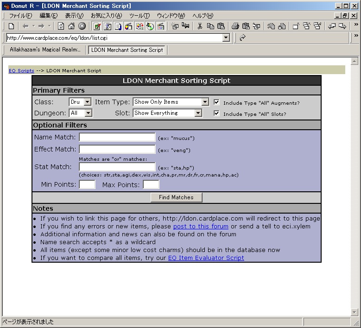This screenshot has height=328, width=361.
Task: Open the ツール(T) menu
Action: coord(139,16)
